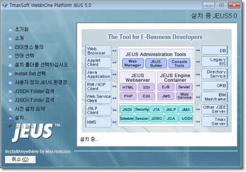Image resolution: width=246 pixels, height=172 pixels.
Task: Click the NMS box
Action: pyautogui.click(x=98, y=122)
